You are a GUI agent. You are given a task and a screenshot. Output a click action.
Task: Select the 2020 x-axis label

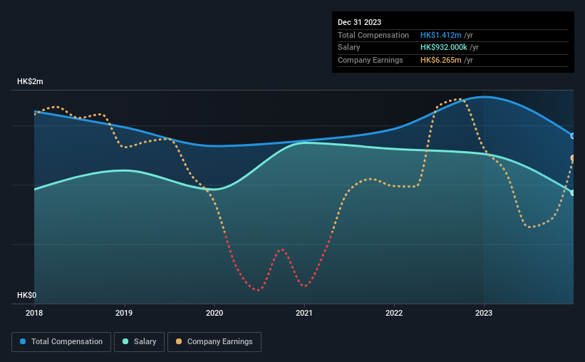pos(214,313)
